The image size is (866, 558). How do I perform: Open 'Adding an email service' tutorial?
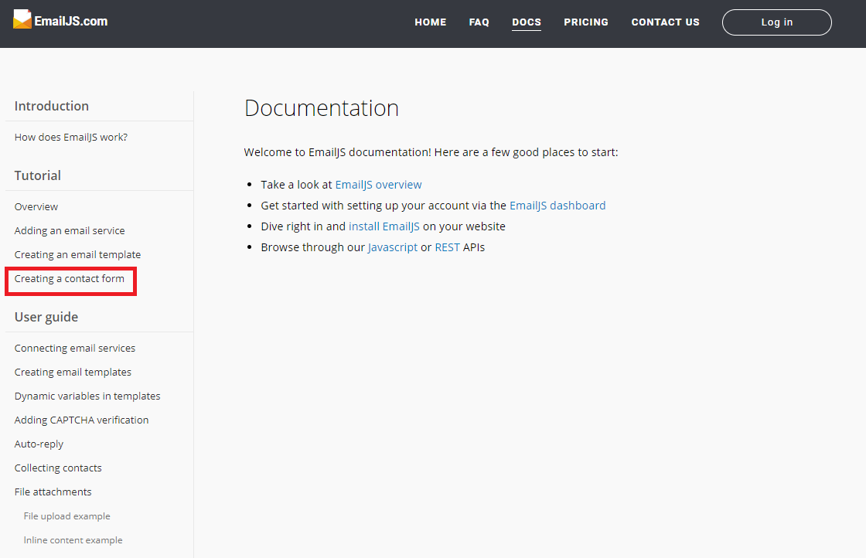coord(70,231)
